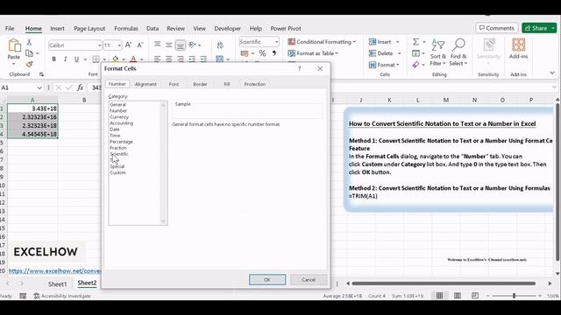Click the horizontal sheet scrollbar
561x315 pixels.
click(444, 283)
